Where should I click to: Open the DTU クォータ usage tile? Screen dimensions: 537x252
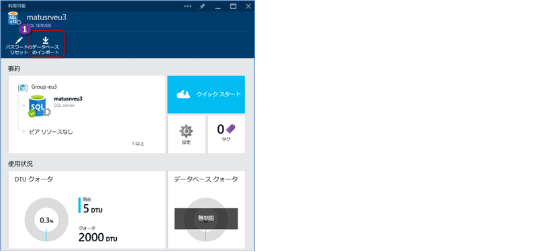coord(87,210)
